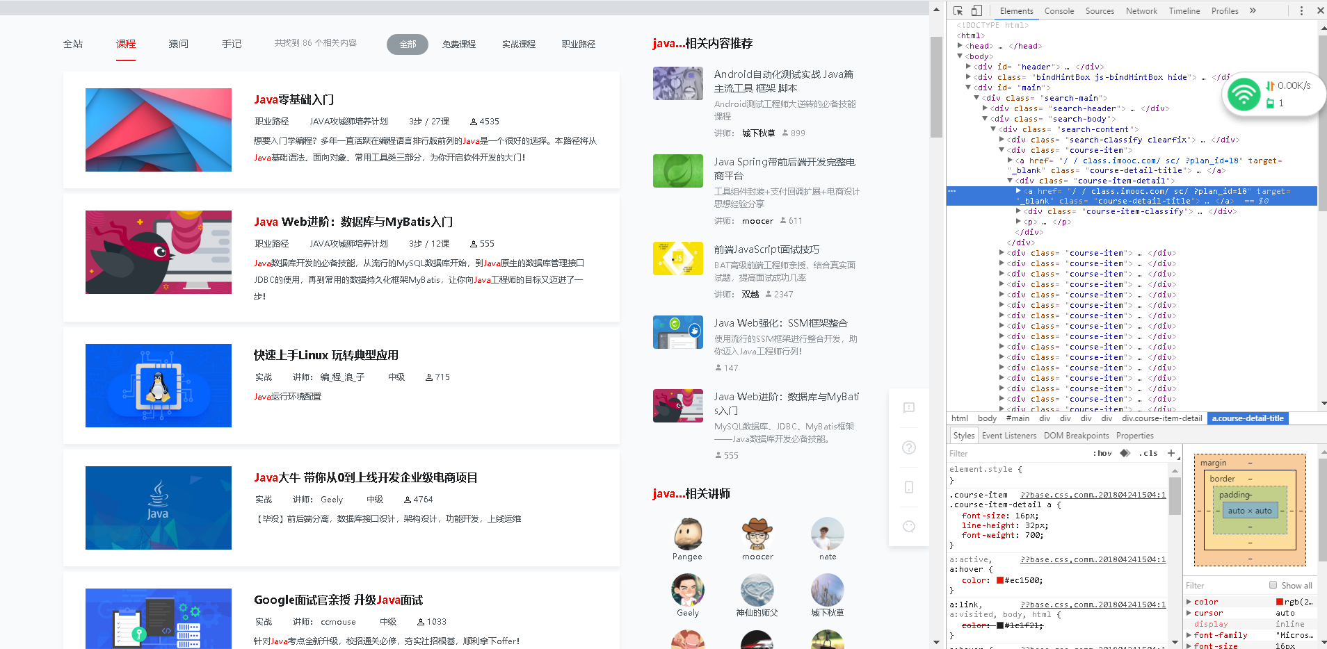Open the Timeline tab
The width and height of the screenshot is (1327, 649).
(1184, 10)
